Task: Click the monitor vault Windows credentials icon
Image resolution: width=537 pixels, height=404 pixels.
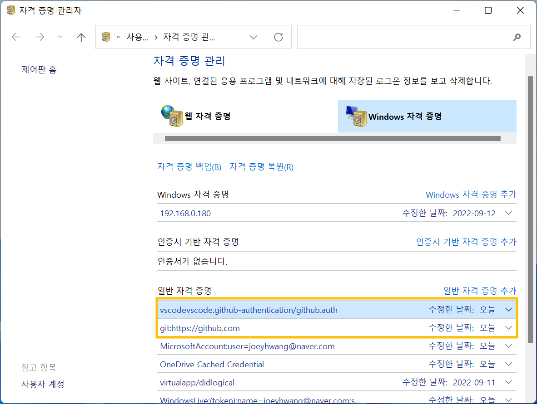Action: click(x=356, y=116)
